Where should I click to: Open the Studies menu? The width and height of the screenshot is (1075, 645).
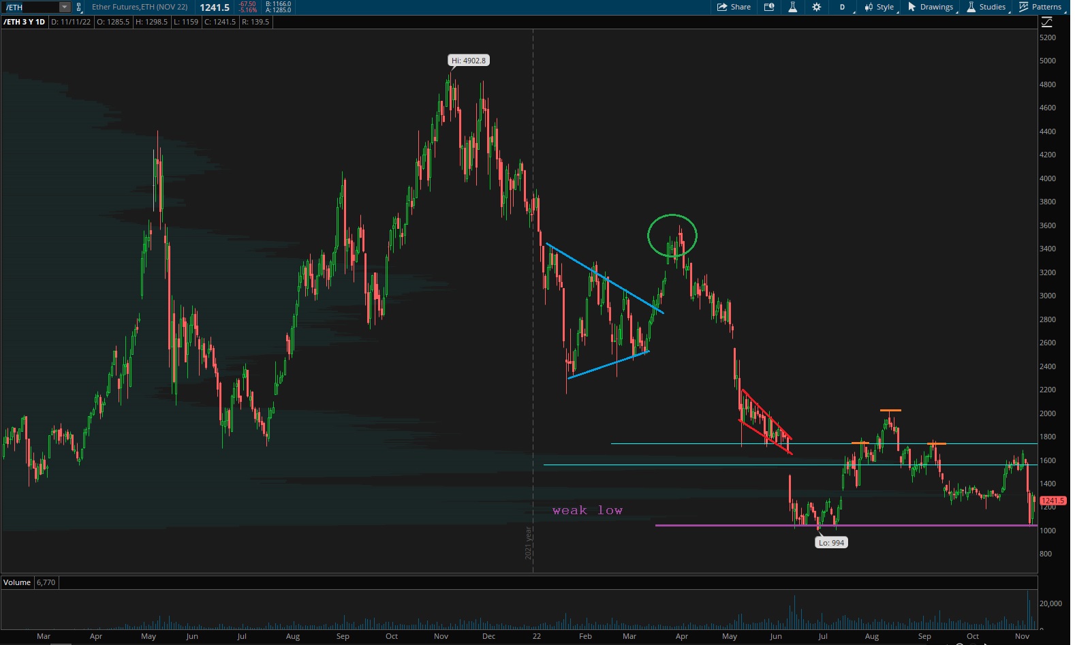(x=987, y=7)
